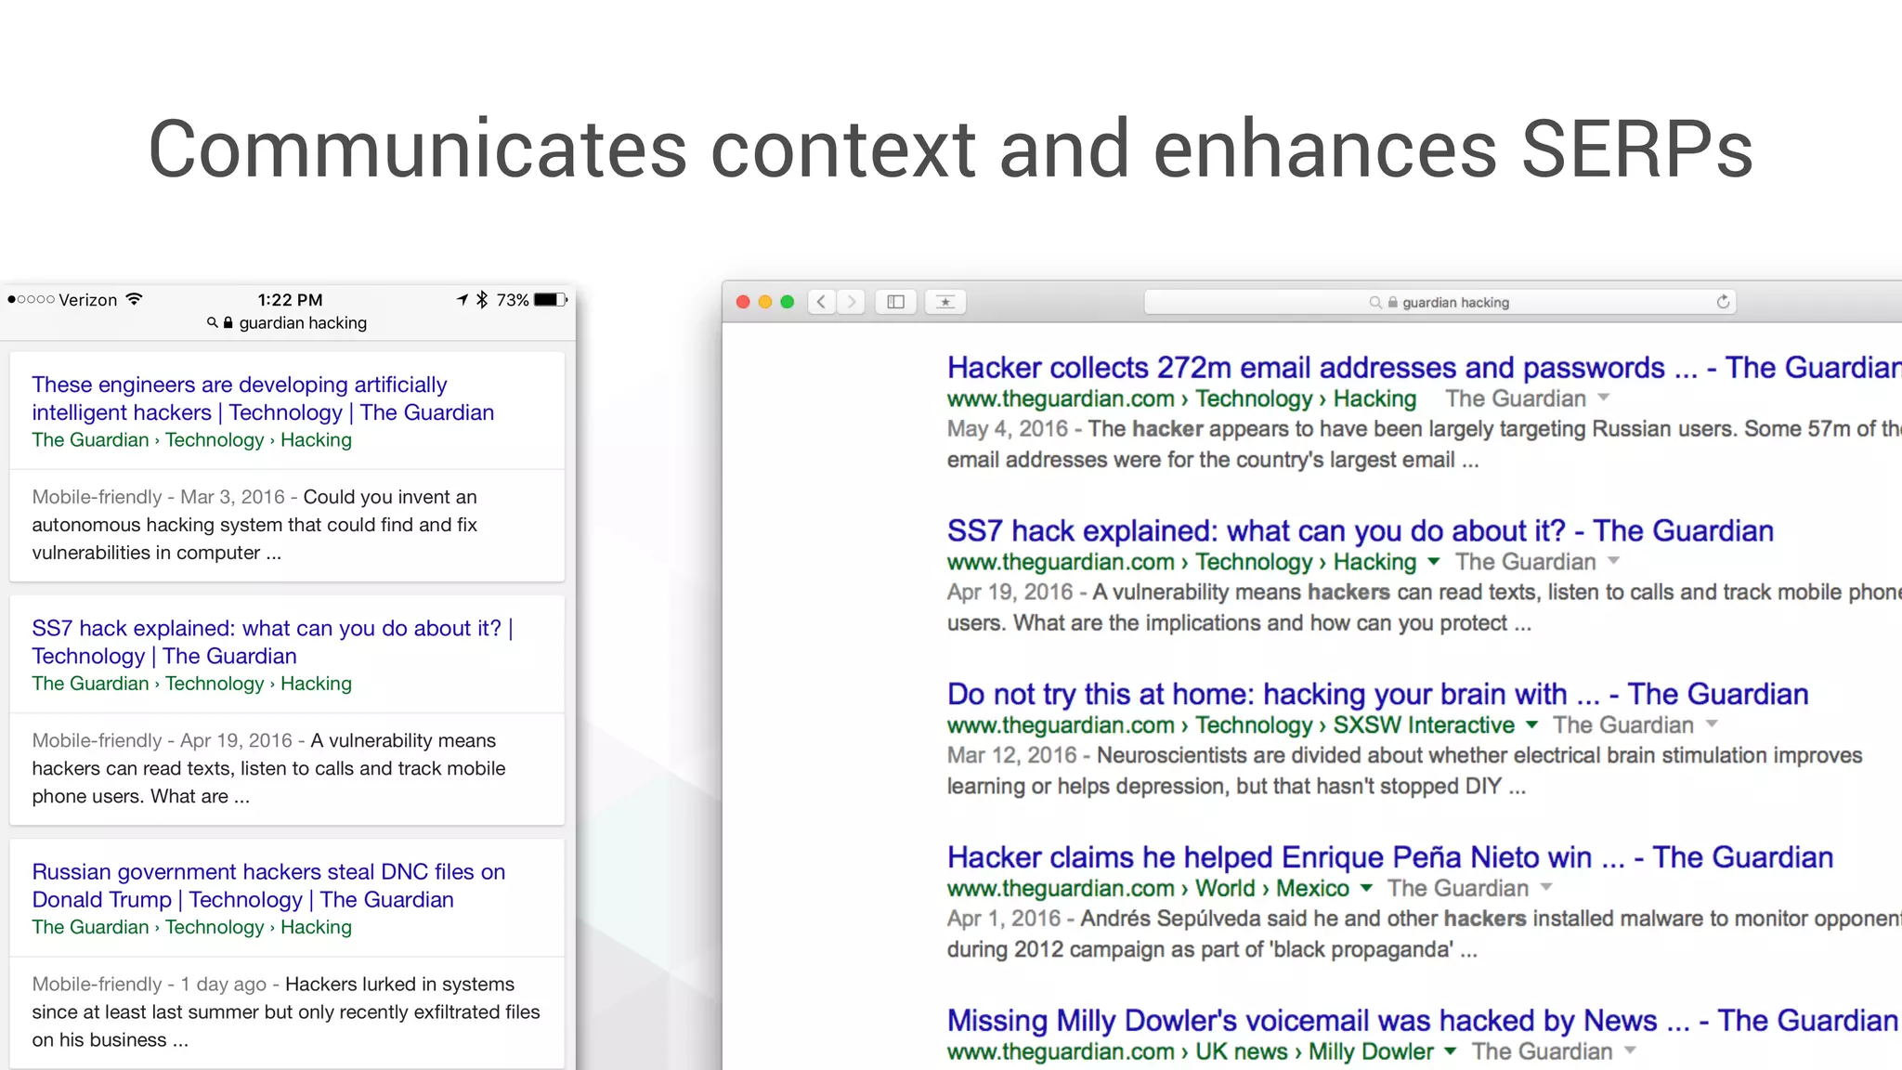Tap breadcrumb under 'These engineers' mobile result
1902x1070 pixels.
(192, 440)
